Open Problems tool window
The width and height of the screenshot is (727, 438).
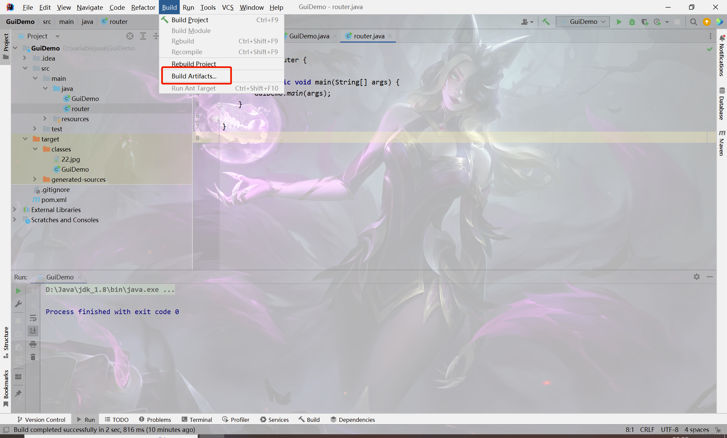(155, 420)
